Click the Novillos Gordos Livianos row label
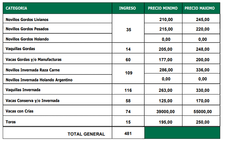 point(27,19)
